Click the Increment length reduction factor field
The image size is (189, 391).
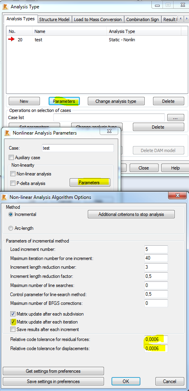point(156,276)
